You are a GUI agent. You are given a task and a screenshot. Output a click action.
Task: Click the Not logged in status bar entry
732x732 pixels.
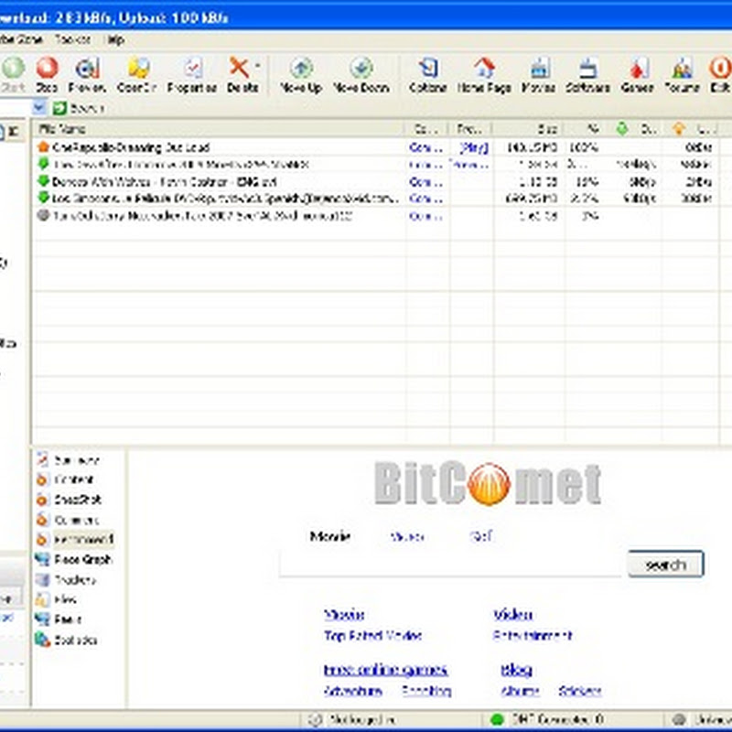click(362, 719)
